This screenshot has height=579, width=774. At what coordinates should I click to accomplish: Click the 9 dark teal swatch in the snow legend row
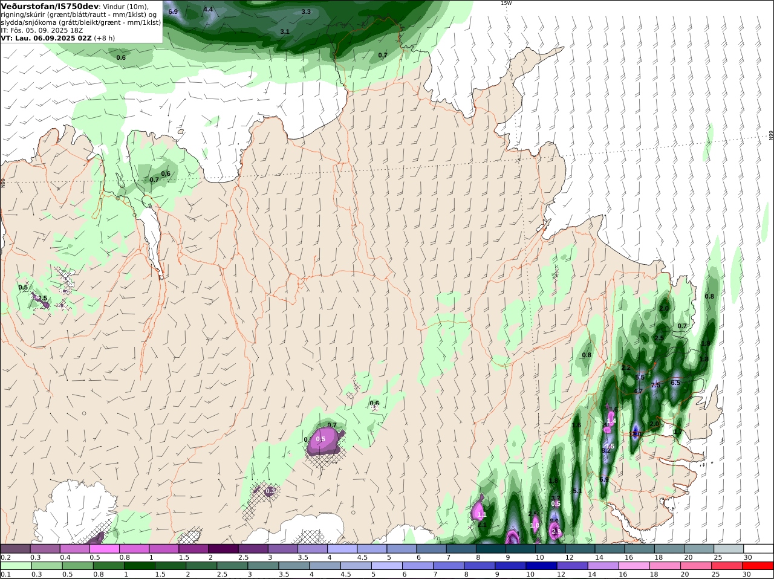(522, 548)
